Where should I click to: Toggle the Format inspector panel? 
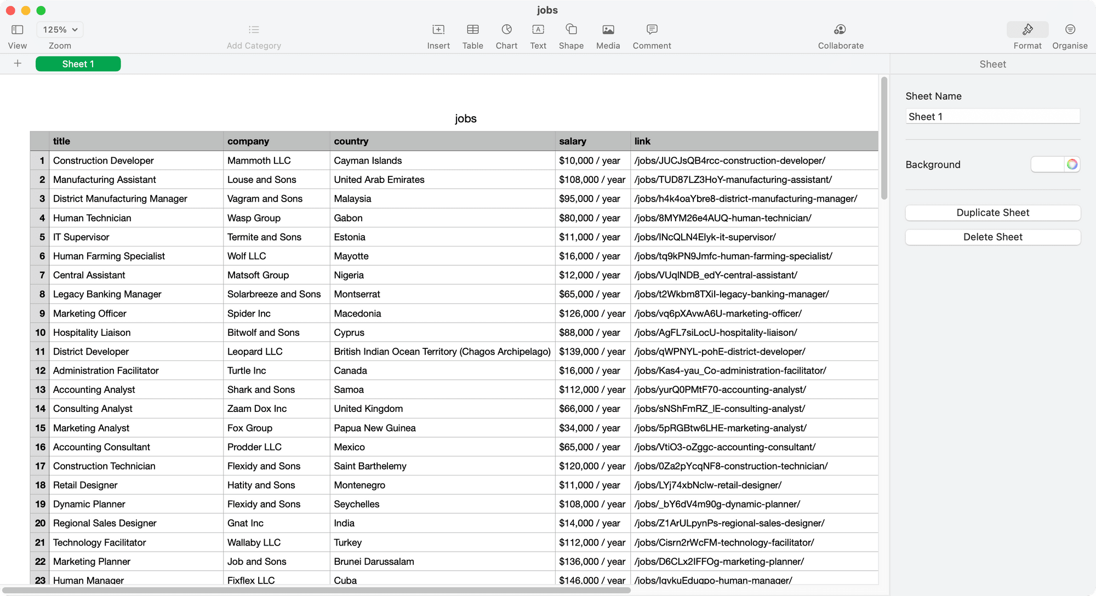(1027, 30)
